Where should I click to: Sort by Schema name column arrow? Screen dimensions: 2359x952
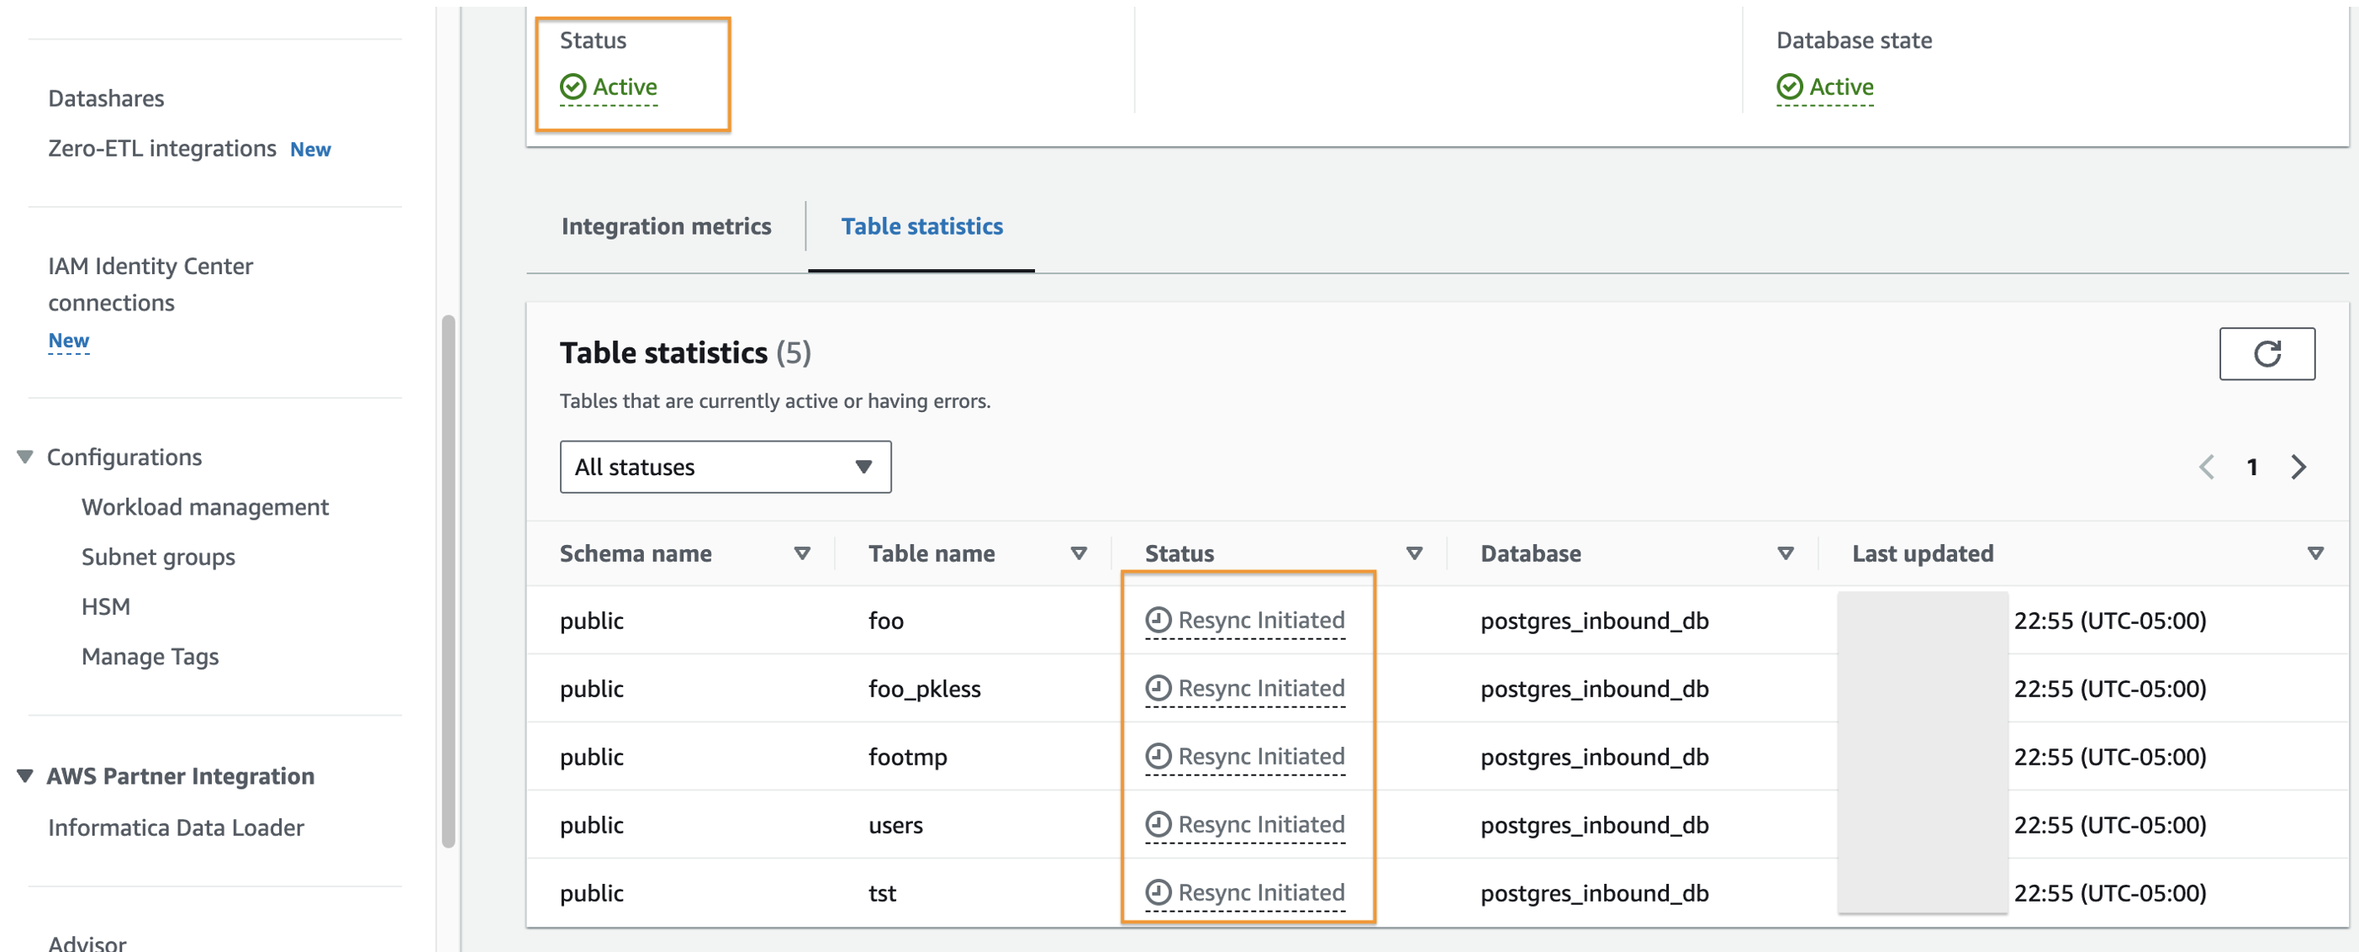pos(801,553)
